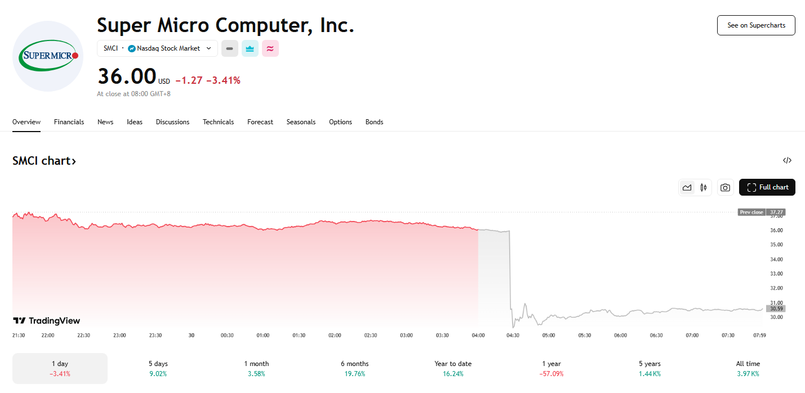Click the 04:30 time axis marker
Viewport: 805px width, 393px height.
point(513,335)
